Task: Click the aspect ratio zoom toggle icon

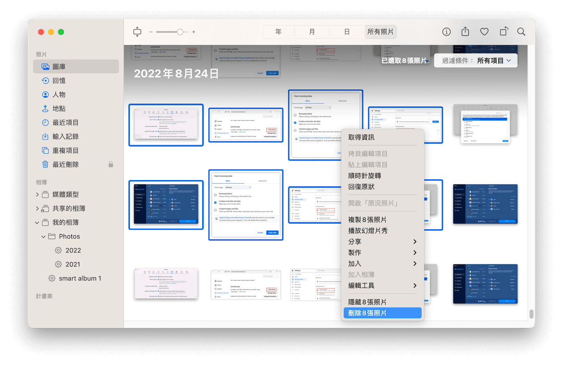Action: (x=137, y=32)
